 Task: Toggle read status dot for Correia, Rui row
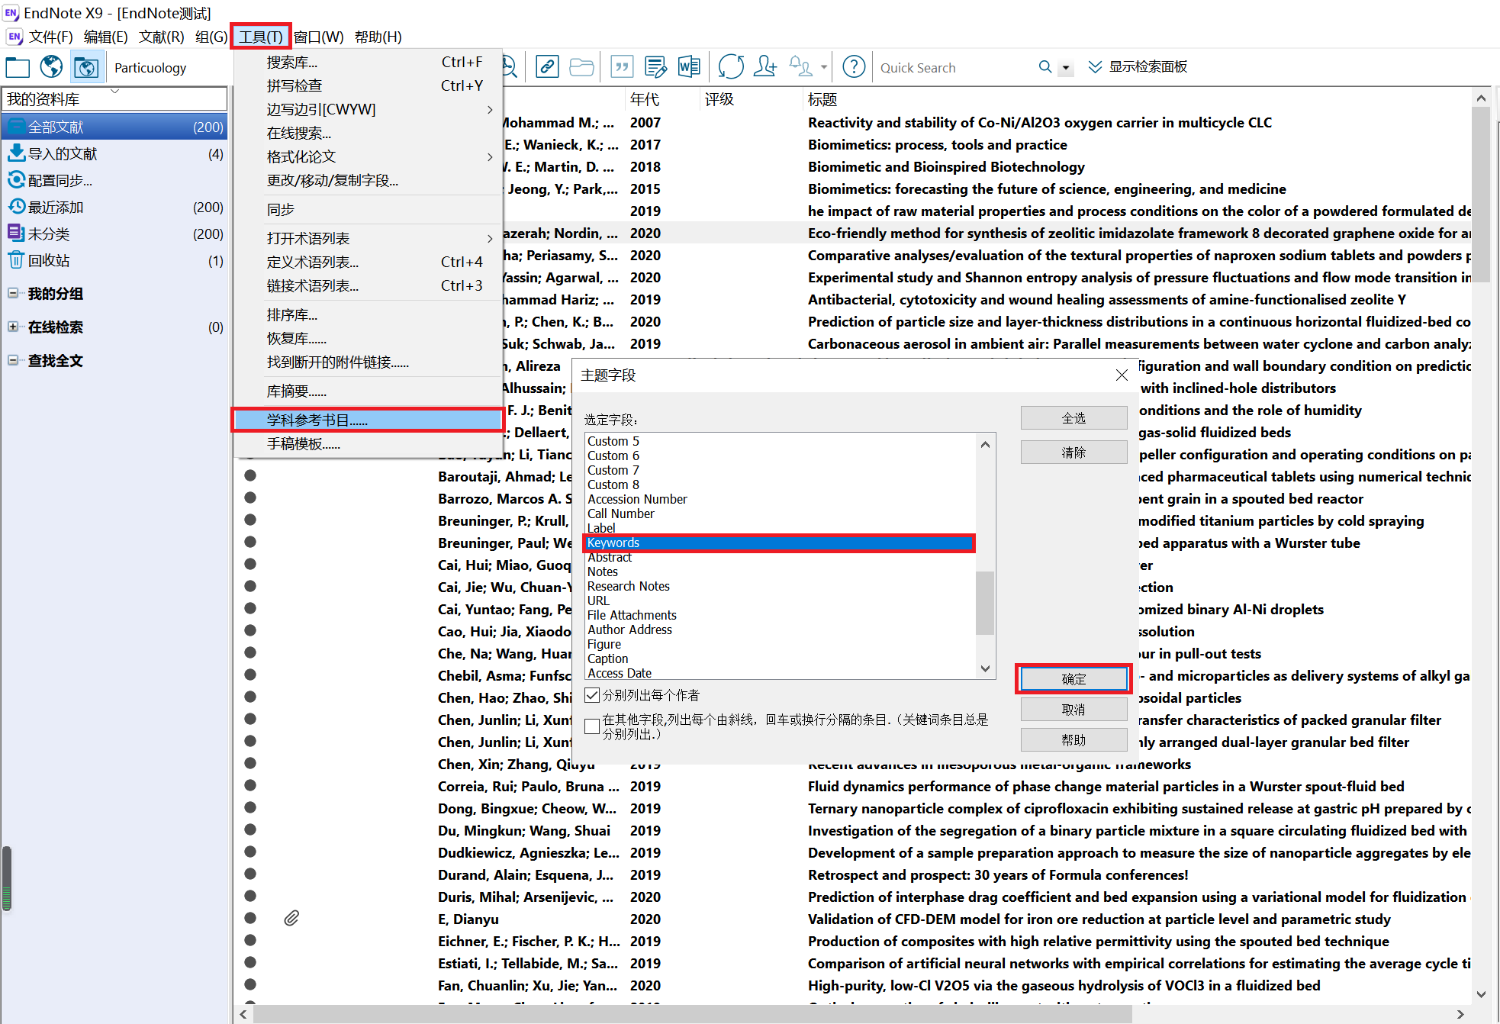[249, 785]
